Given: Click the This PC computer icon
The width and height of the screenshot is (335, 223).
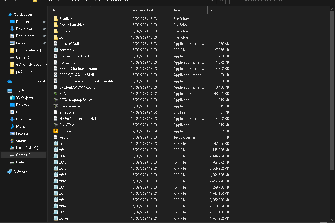Looking at the screenshot, I should point(10,91).
